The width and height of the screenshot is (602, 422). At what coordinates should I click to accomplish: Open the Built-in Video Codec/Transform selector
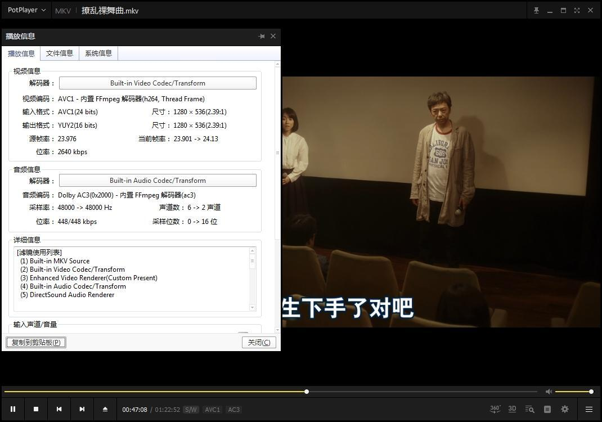[x=158, y=82]
